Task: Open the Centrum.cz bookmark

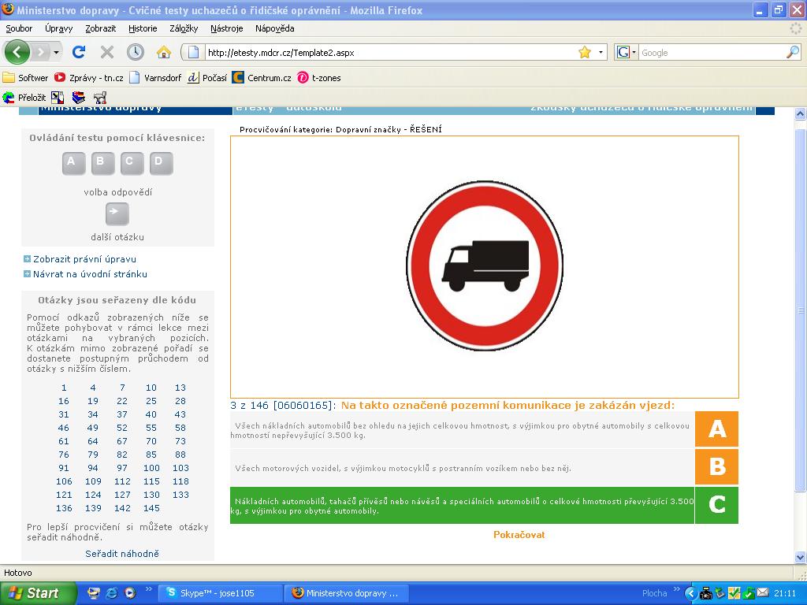Action: point(262,78)
